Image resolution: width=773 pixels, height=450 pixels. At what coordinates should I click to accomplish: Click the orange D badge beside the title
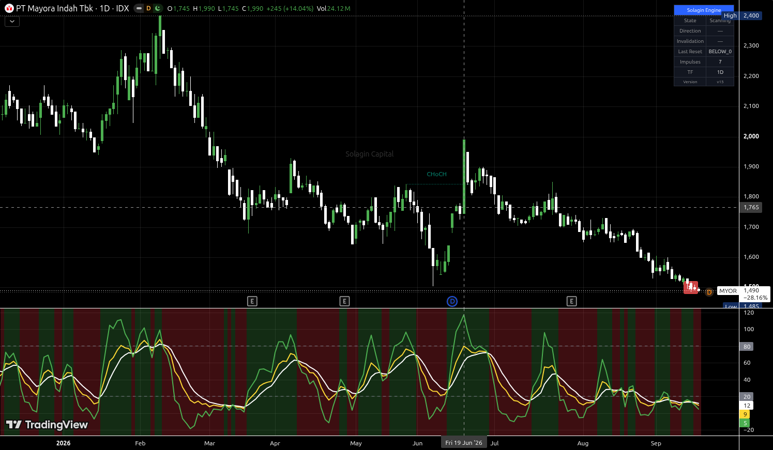(x=148, y=8)
